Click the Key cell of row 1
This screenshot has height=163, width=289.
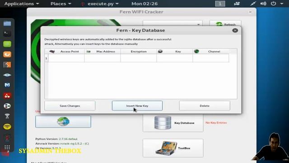click(175, 58)
